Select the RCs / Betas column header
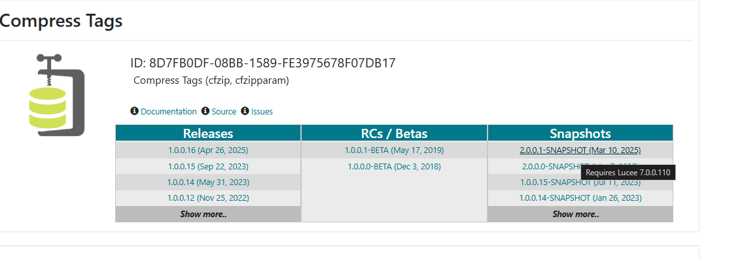Screen dimensions: 746x259 (x=394, y=133)
